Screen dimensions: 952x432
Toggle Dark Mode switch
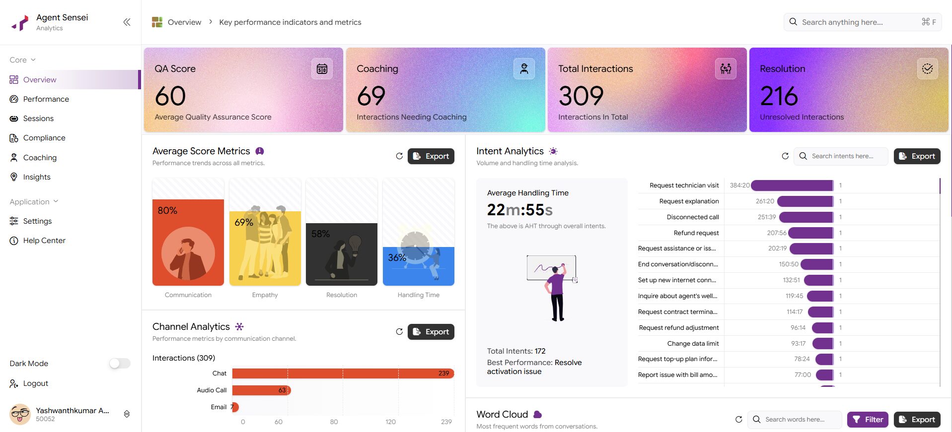[x=120, y=364]
